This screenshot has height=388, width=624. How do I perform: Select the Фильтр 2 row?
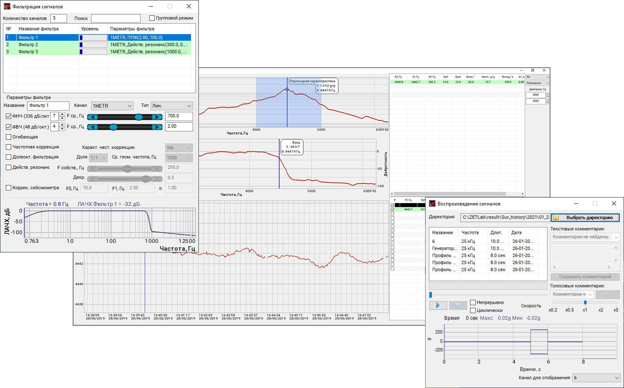[x=98, y=44]
